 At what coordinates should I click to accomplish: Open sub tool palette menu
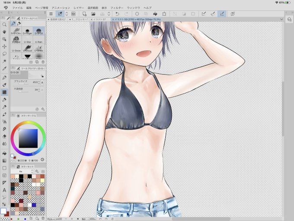tap(13, 18)
